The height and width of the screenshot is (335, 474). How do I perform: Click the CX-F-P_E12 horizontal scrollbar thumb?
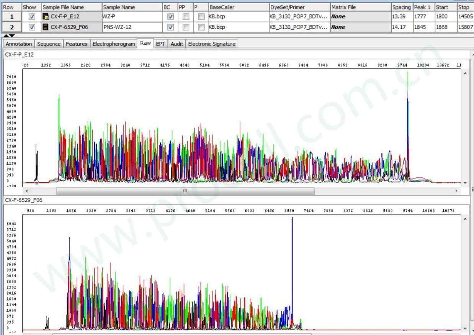click(185, 190)
